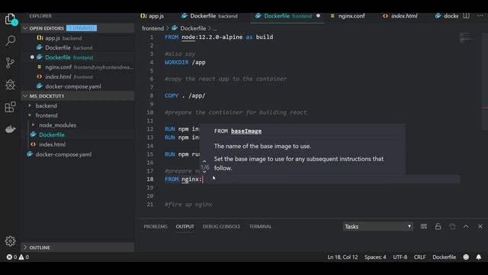Close the bottom panel
The width and height of the screenshot is (488, 275).
[x=480, y=227]
